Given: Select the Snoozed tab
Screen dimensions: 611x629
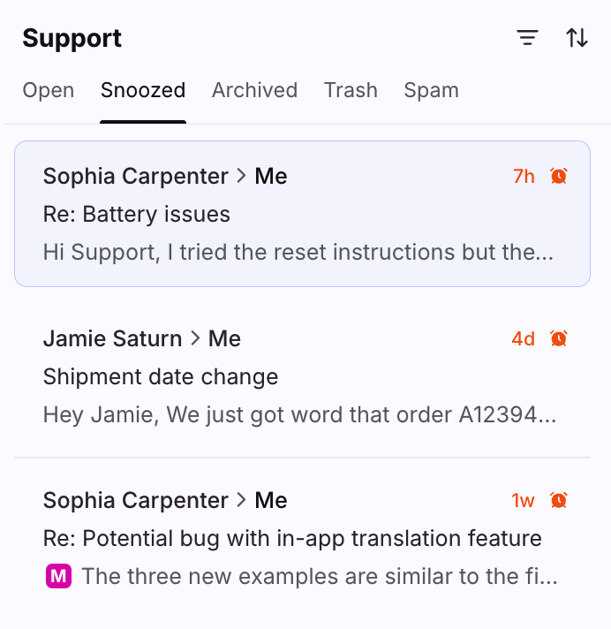Looking at the screenshot, I should coord(143,90).
